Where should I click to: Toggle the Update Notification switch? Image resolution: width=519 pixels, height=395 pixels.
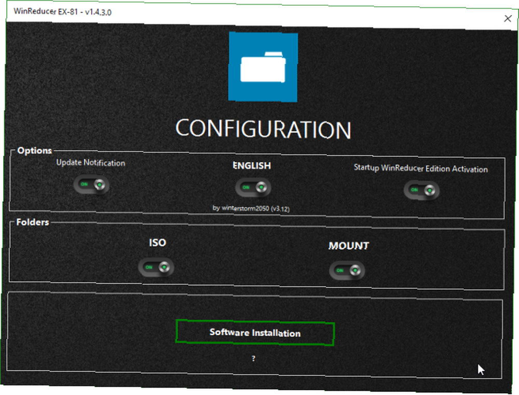pyautogui.click(x=91, y=185)
